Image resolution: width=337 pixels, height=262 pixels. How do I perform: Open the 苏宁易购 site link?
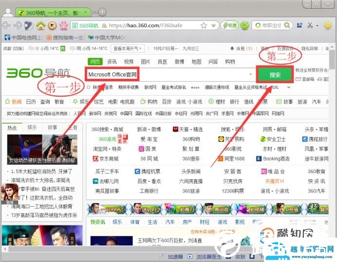(231, 139)
